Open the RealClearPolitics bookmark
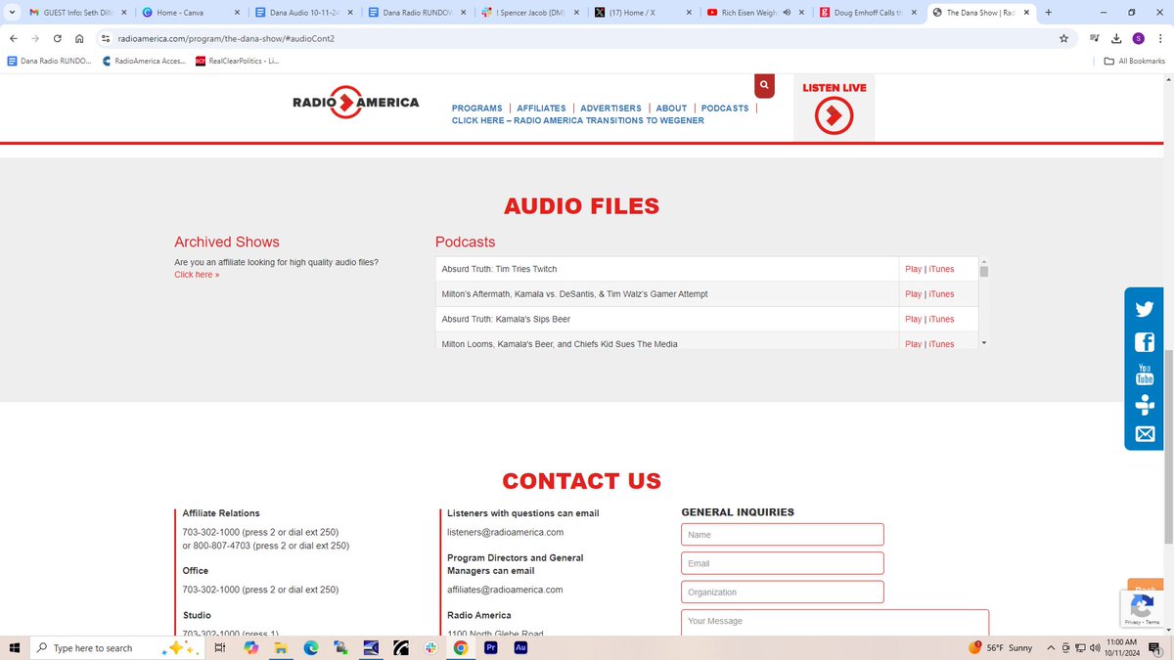The height and width of the screenshot is (660, 1174). click(237, 61)
